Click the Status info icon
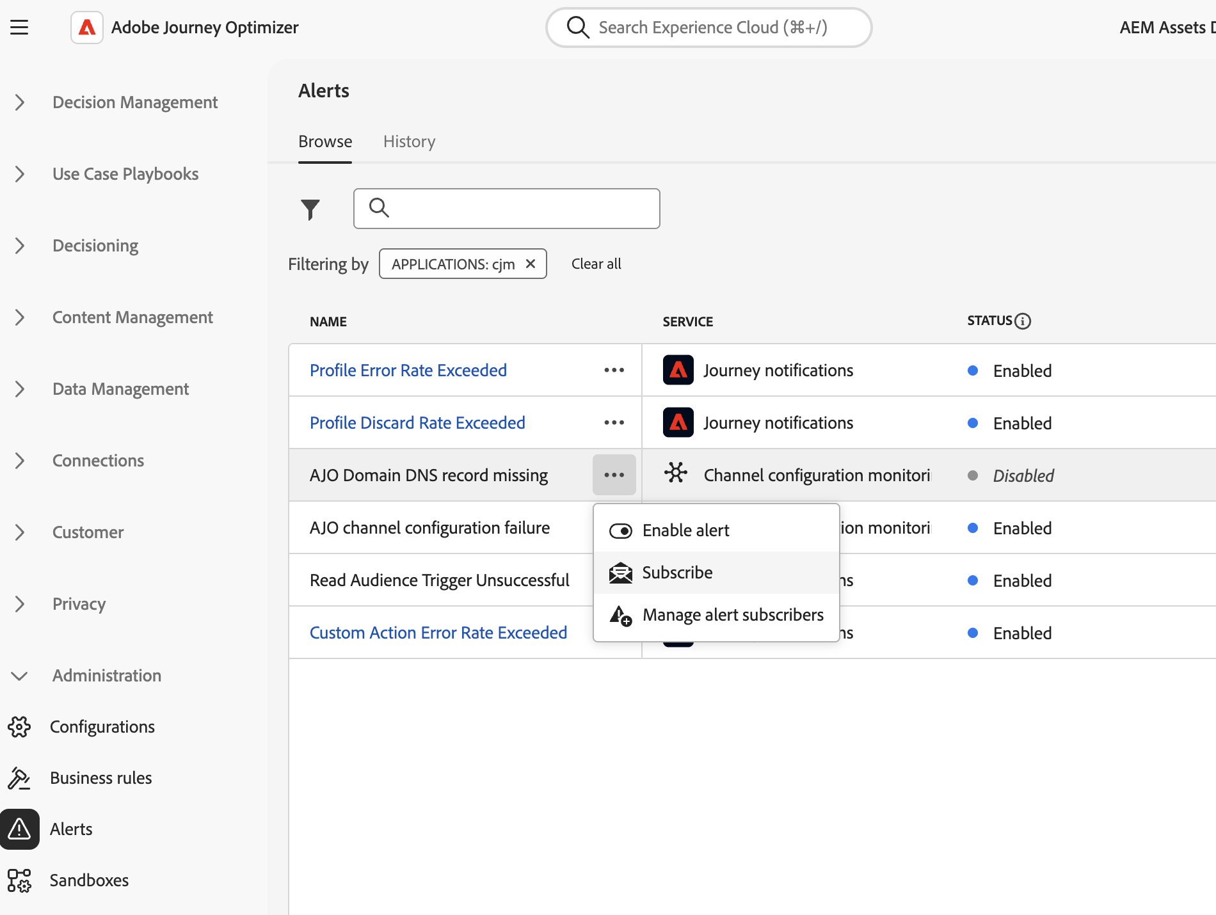The image size is (1216, 915). [x=1023, y=321]
